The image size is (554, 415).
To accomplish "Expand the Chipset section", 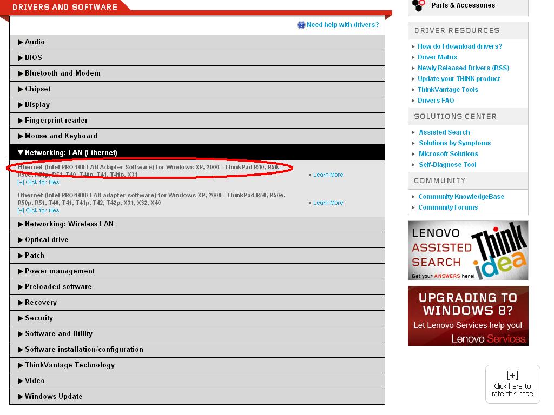I will click(197, 89).
